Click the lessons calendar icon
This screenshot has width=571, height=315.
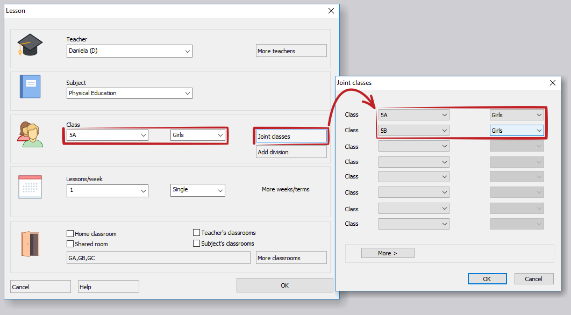point(30,187)
